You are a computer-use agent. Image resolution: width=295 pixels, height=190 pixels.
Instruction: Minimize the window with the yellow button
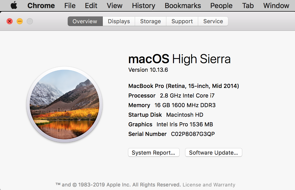[x=20, y=21]
